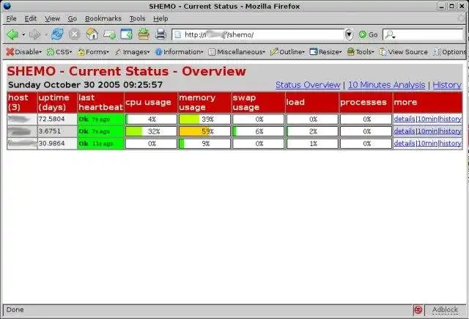Screen dimensions: 469x319
Task: Open the 10 Minutes Analysis link
Action: pos(386,85)
